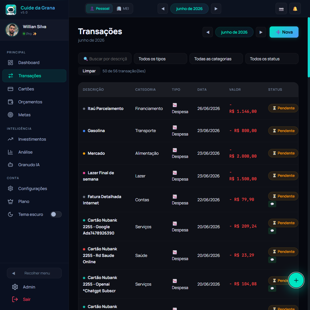Next month arrow beside Nova button
The image size is (310, 310).
(261, 32)
